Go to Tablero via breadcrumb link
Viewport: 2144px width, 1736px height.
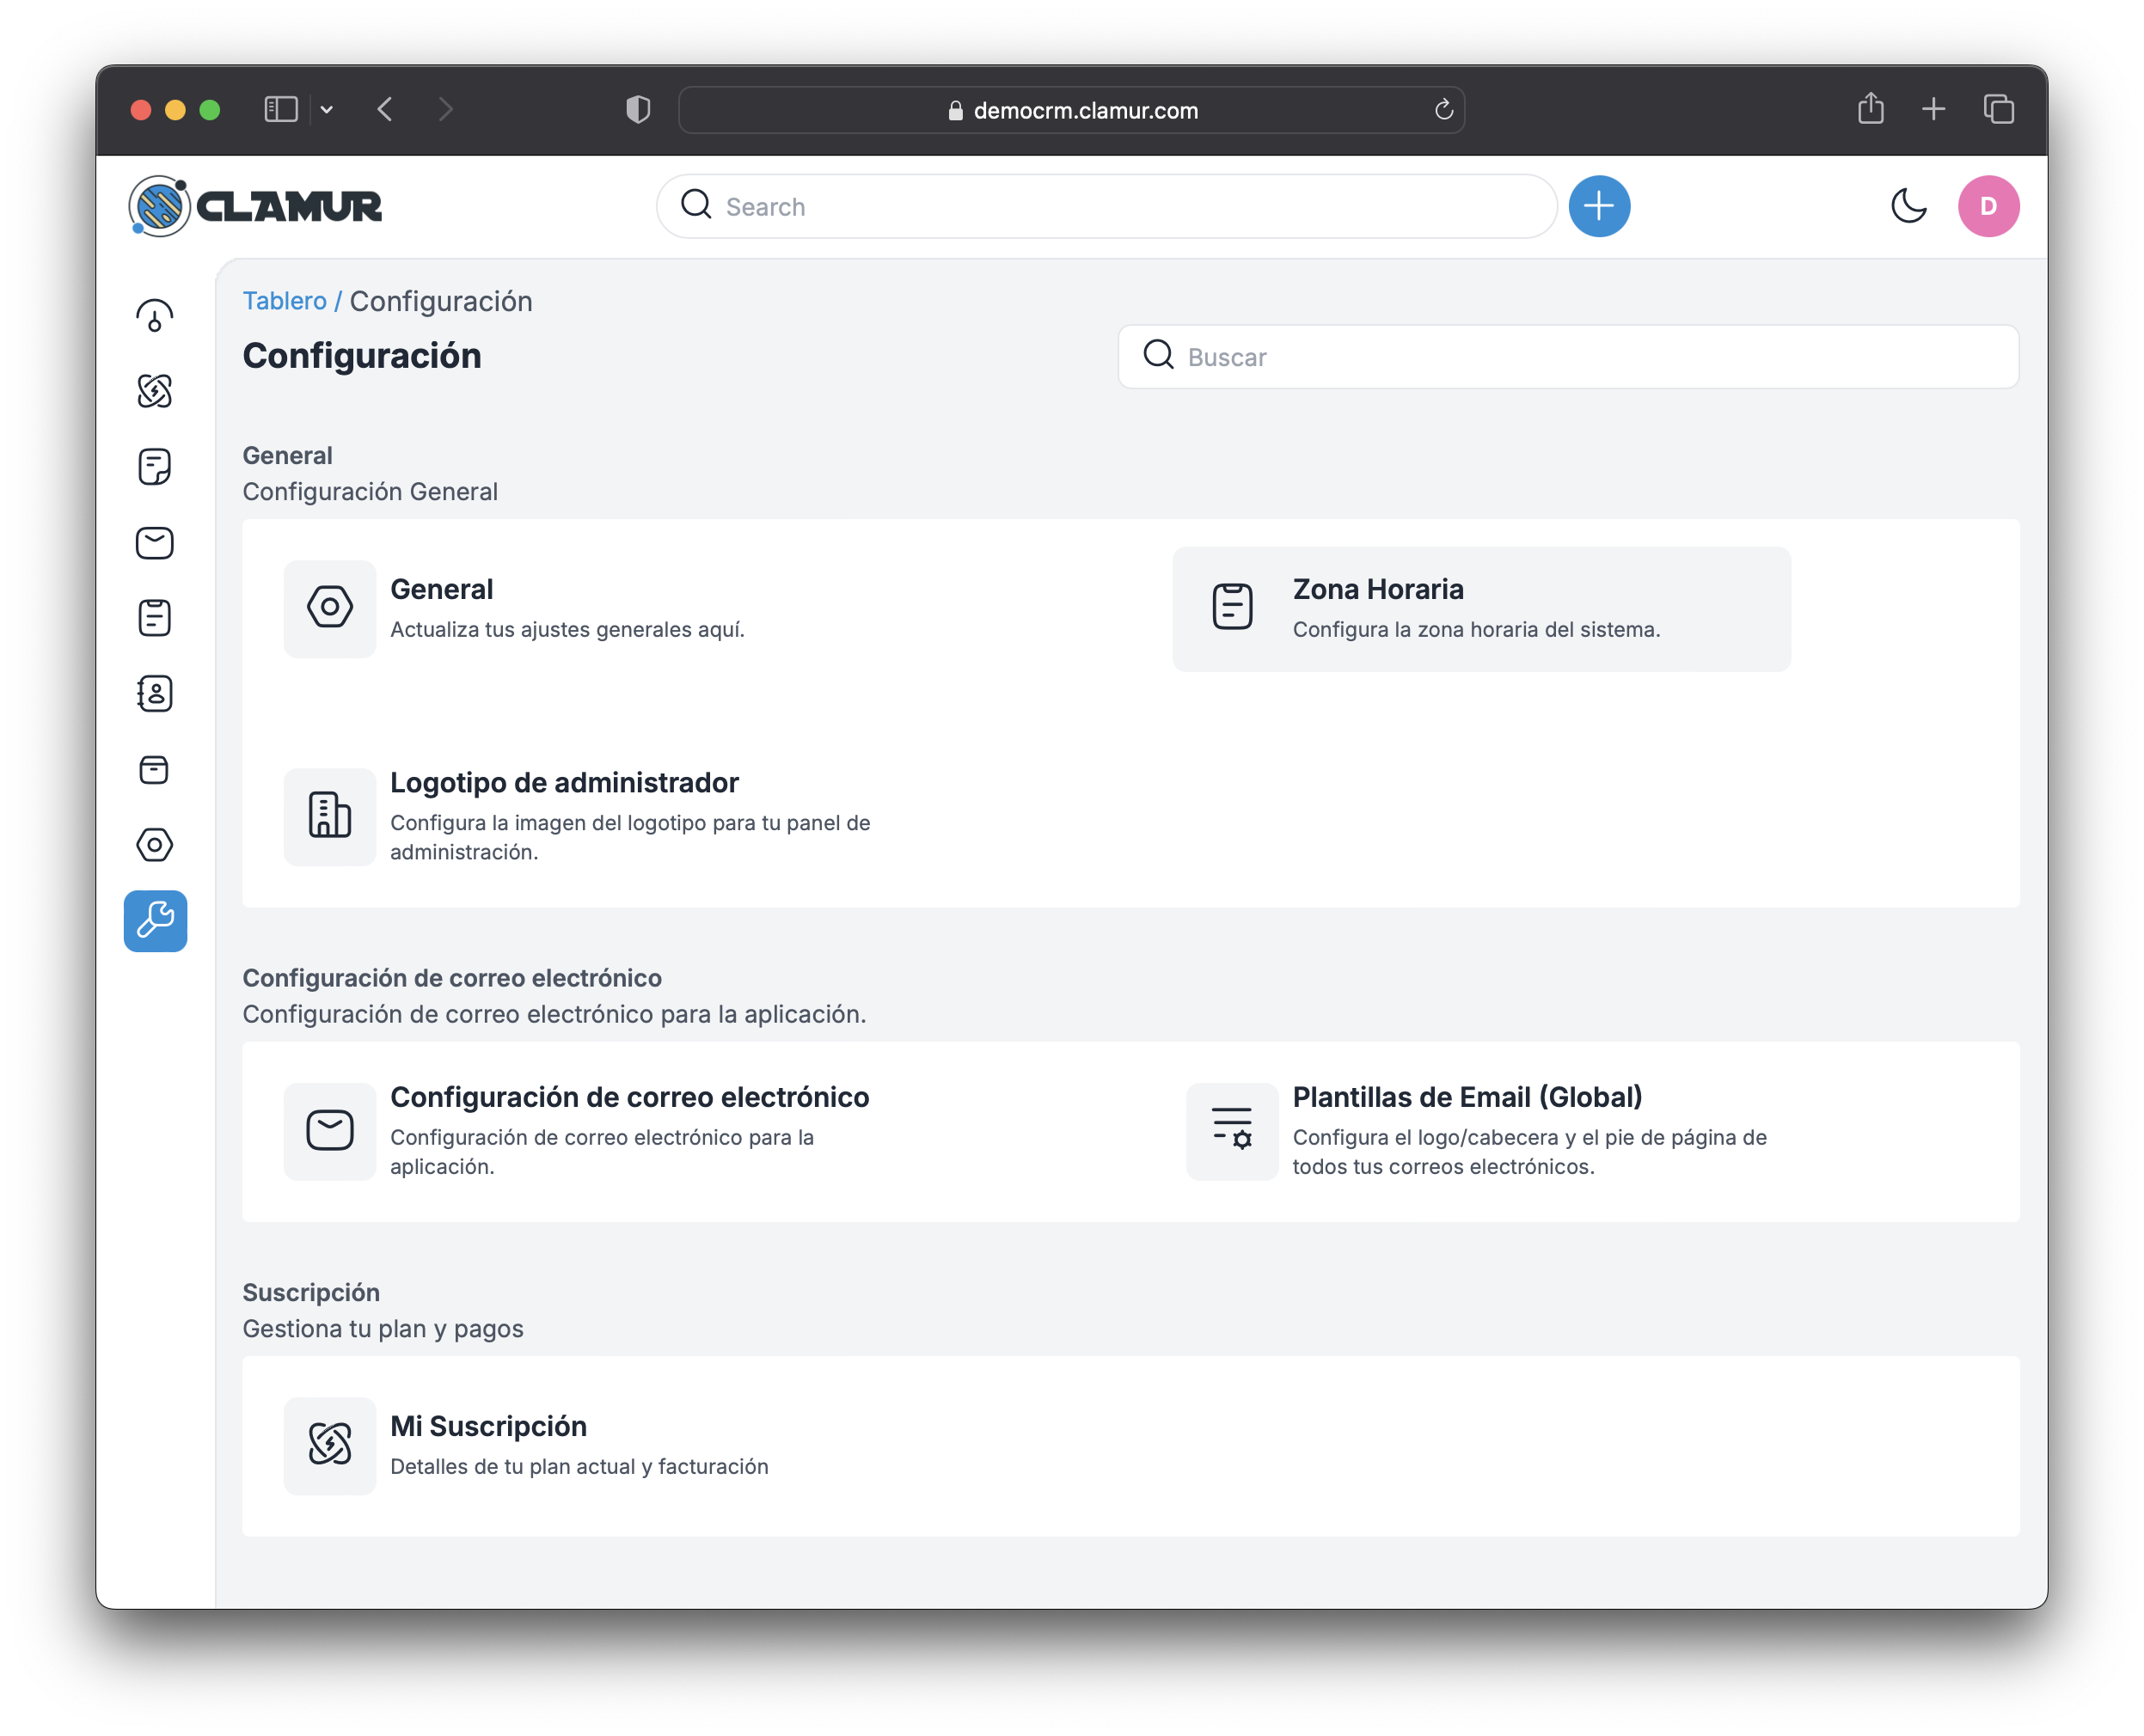pyautogui.click(x=285, y=301)
